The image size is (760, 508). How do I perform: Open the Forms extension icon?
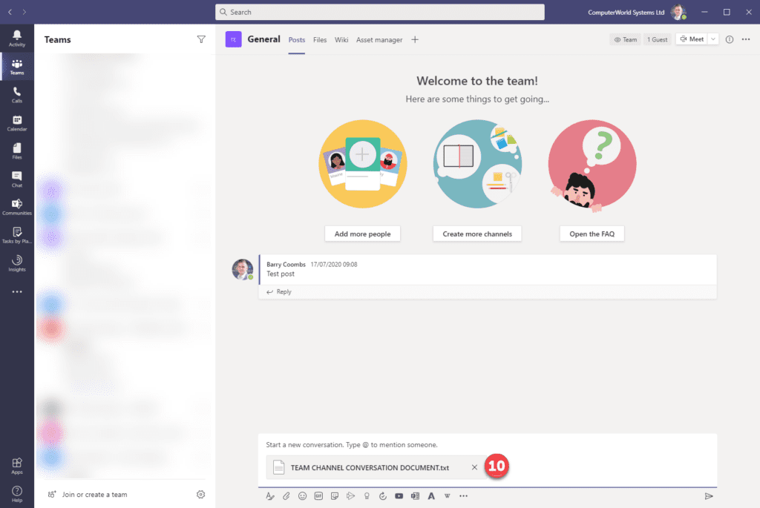click(416, 496)
